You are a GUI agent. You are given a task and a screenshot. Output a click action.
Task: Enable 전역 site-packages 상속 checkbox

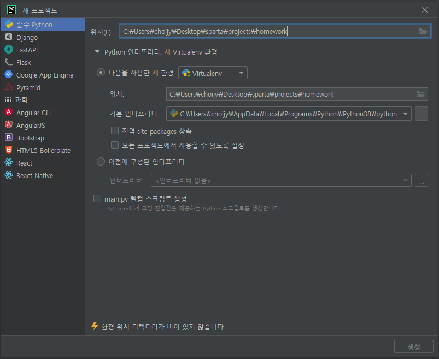click(x=115, y=131)
